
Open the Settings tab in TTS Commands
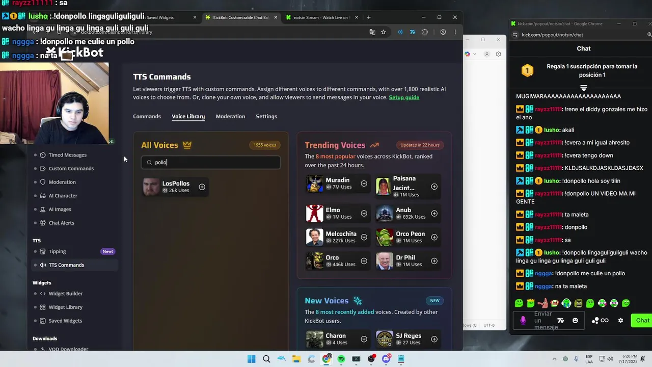(x=266, y=117)
